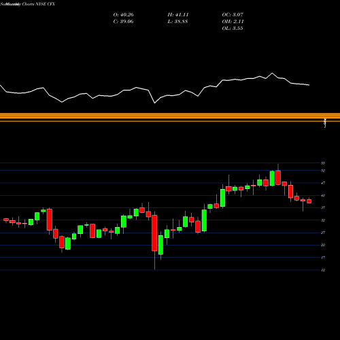This screenshot has height=340, width=340.
Task: Choose the 32 price axis label
Action: pos(323,220)
